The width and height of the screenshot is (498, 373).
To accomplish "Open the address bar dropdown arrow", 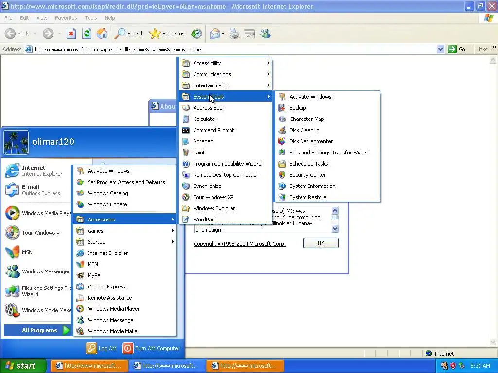I will point(440,49).
